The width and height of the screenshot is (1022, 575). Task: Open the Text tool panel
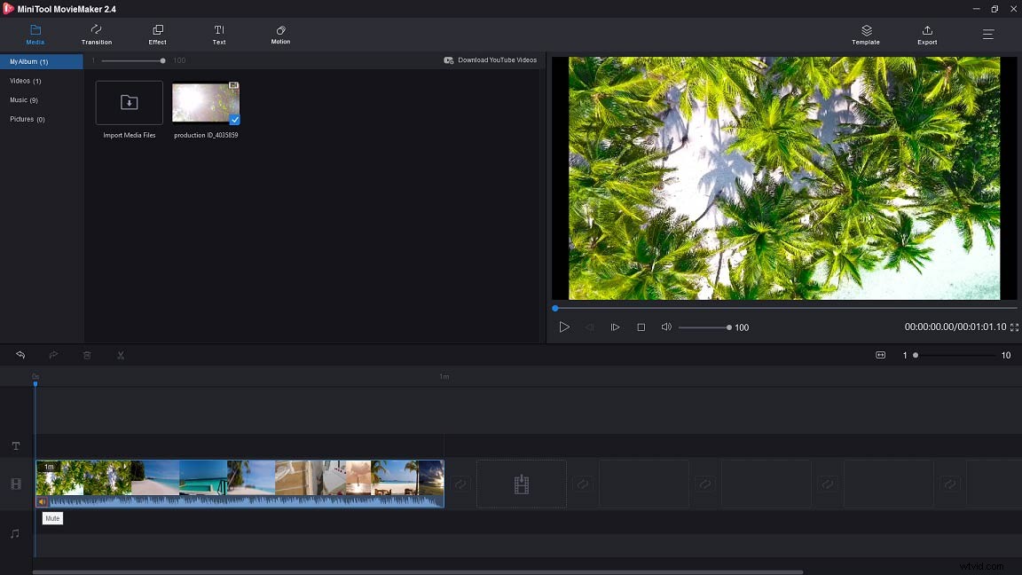(218, 35)
